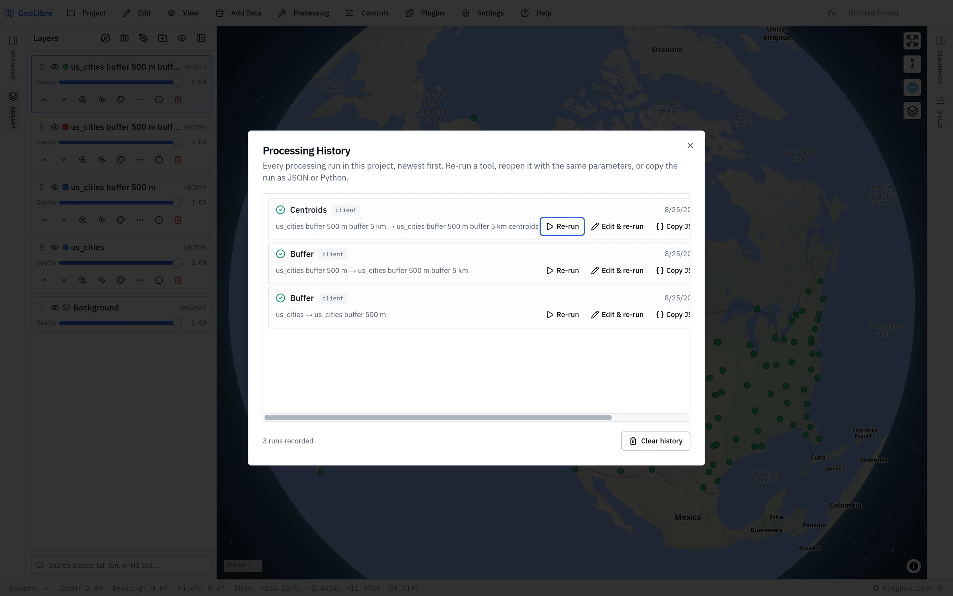Delete the green us_cities buffer layer at top
Viewport: 953px width, 596px height.
178,100
